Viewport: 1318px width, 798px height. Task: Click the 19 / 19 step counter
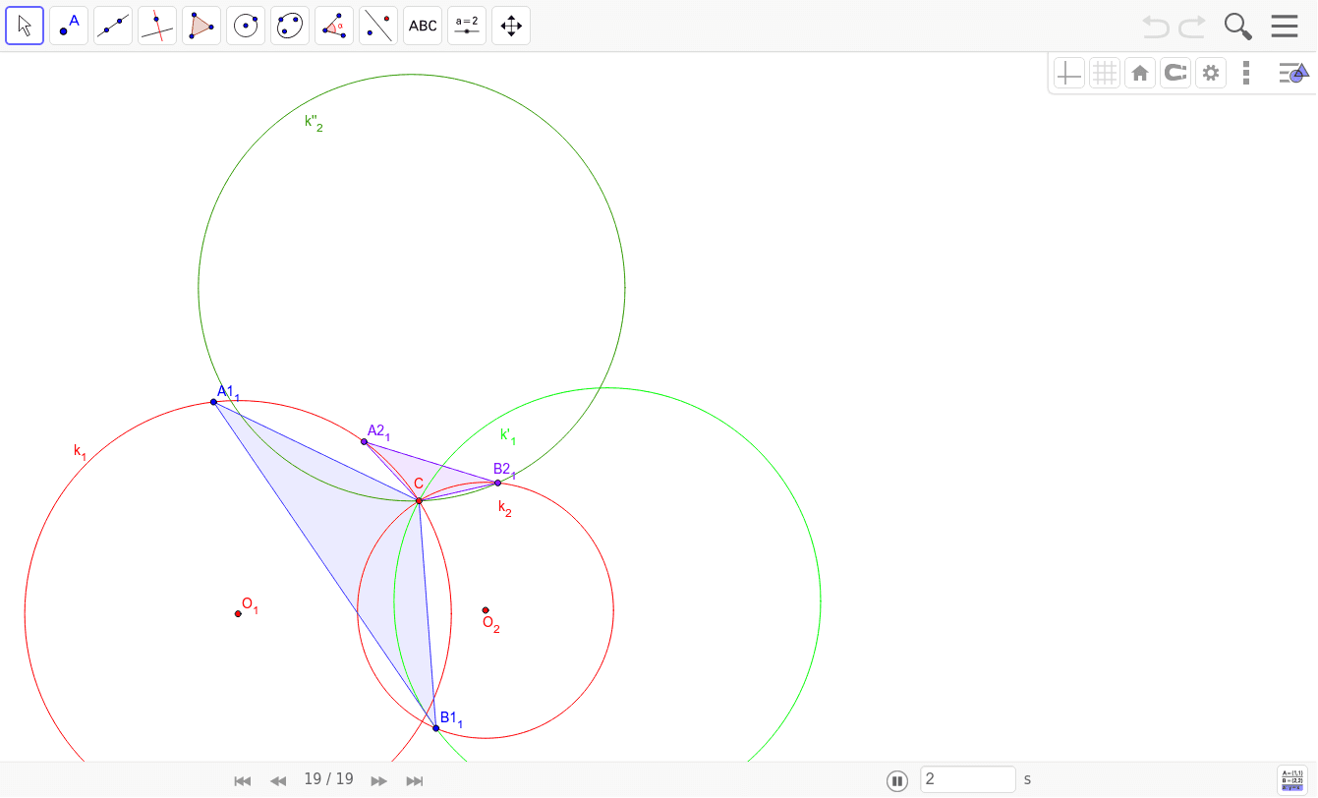tap(328, 779)
